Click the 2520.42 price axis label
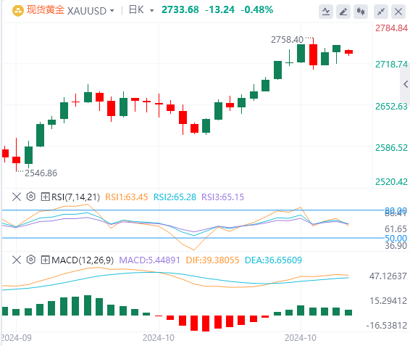This screenshot has height=346, width=410. pos(391,182)
